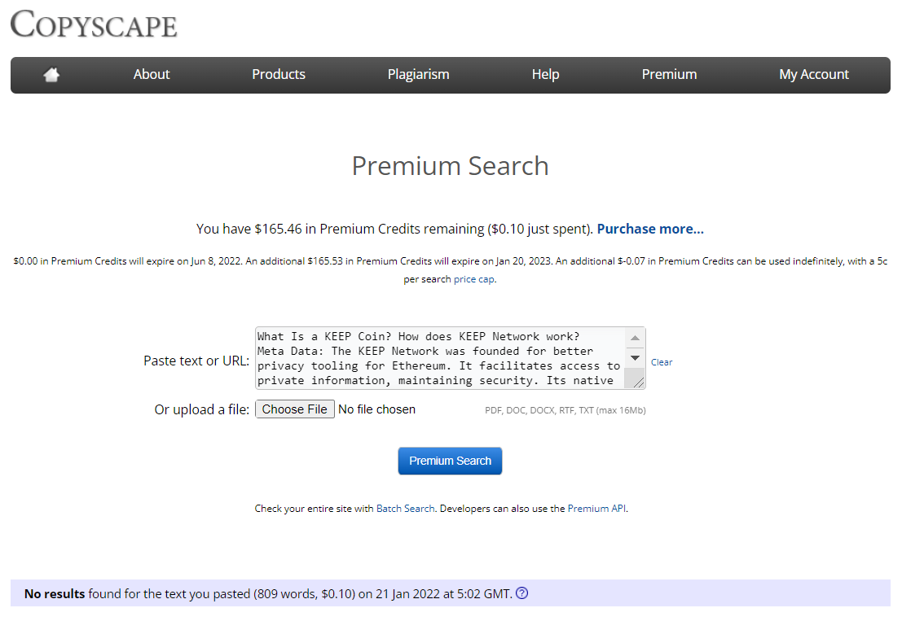Click the "PDF, DOC, DOCX, RTF, TXT" note

pyautogui.click(x=565, y=410)
